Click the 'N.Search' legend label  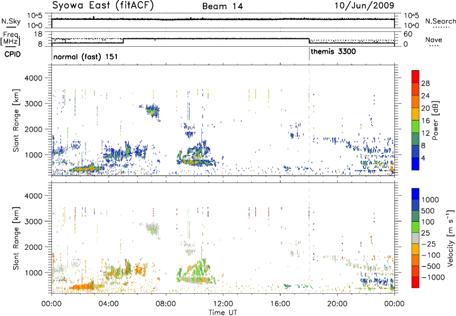[440, 21]
